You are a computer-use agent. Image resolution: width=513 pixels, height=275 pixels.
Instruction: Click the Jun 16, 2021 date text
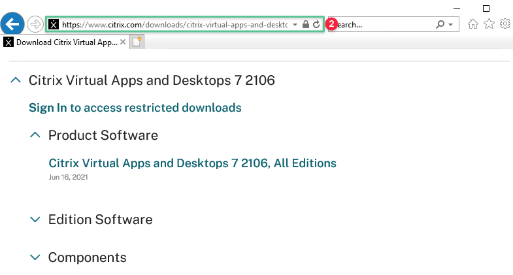69,177
